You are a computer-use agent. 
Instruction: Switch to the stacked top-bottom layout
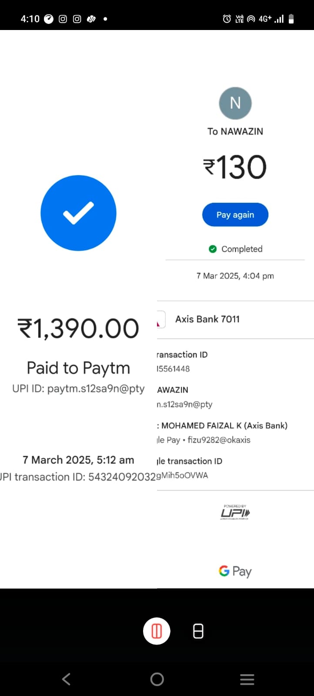[198, 631]
